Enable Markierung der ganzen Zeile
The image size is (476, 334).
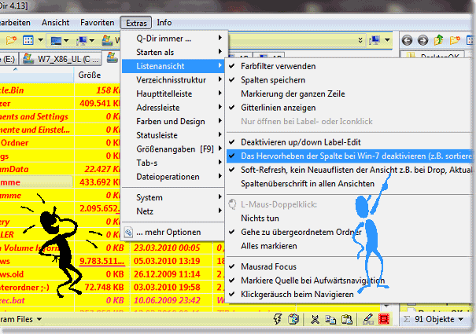click(x=349, y=94)
